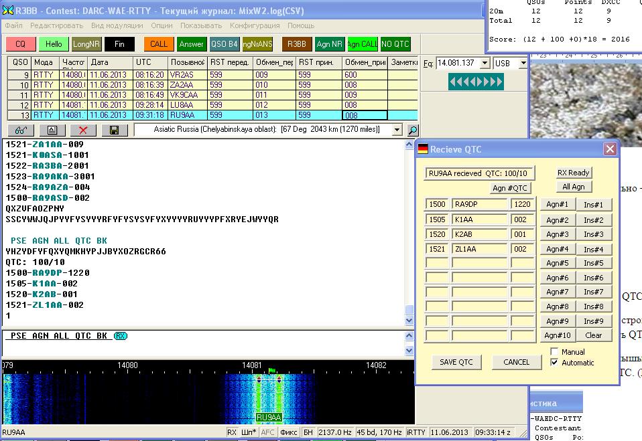Enable the Manual checkbox
Image resolution: width=642 pixels, height=441 pixels.
pos(554,352)
